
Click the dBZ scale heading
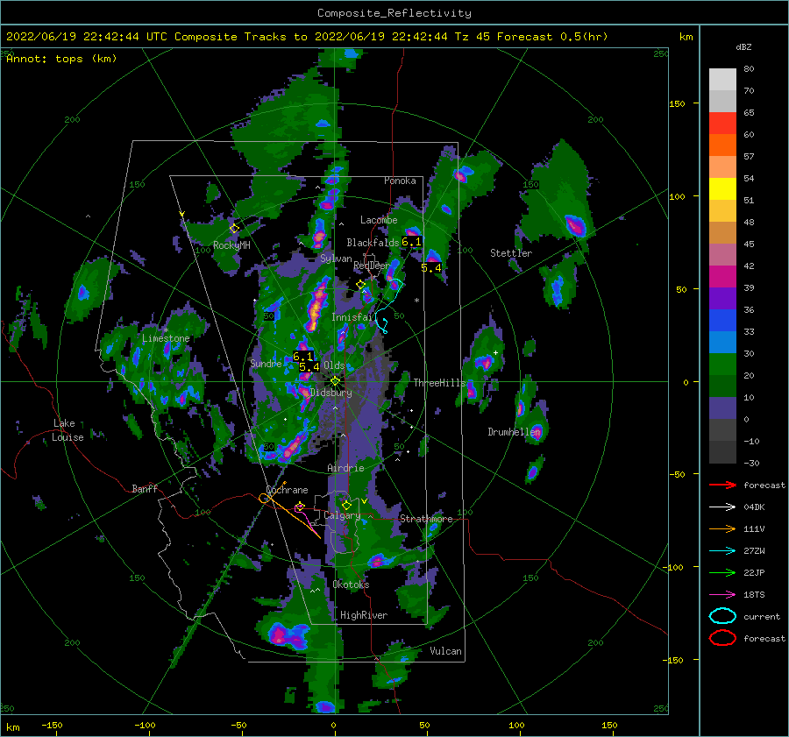coord(743,47)
